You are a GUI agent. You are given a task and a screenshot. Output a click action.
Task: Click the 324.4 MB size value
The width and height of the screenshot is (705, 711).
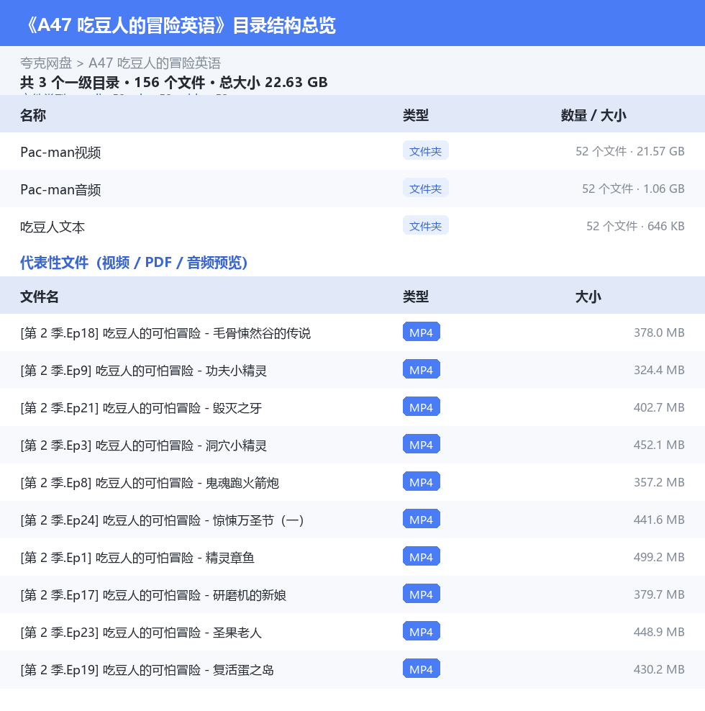click(x=659, y=370)
